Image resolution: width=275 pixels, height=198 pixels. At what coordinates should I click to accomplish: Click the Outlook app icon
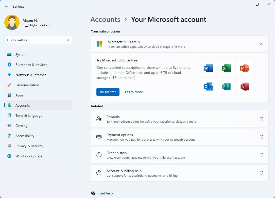[208, 87]
